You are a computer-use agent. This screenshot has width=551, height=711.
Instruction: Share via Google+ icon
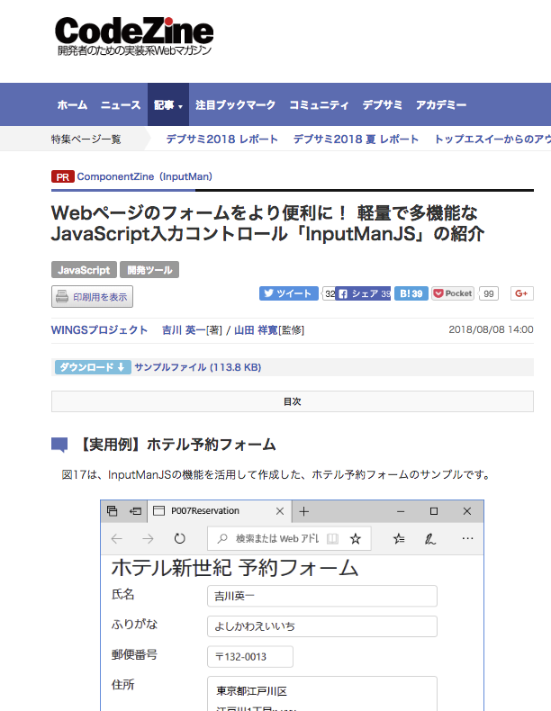[521, 293]
